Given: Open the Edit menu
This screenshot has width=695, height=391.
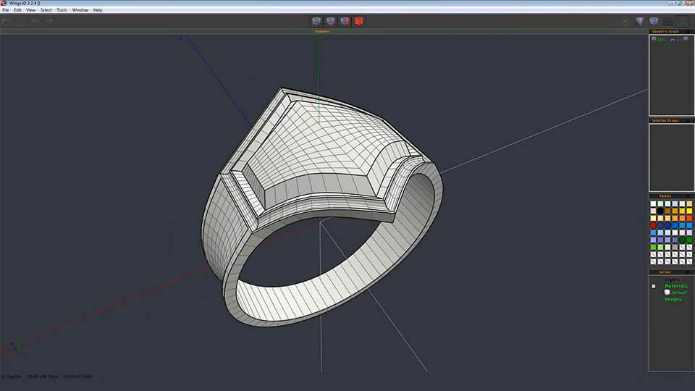Looking at the screenshot, I should [x=17, y=9].
